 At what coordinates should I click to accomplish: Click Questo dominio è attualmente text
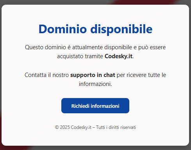click(64, 47)
